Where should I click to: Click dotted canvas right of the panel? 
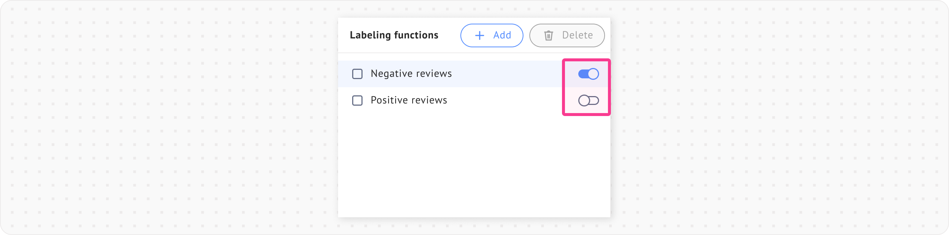(x=778, y=118)
